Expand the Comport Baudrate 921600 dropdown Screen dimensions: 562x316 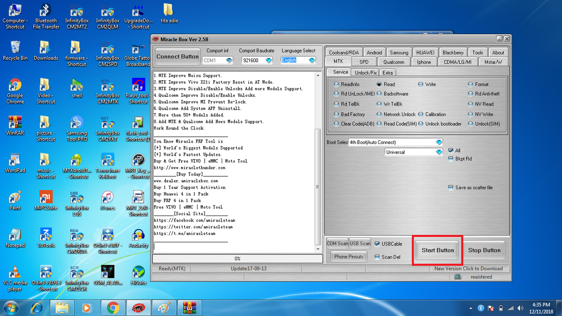point(269,60)
